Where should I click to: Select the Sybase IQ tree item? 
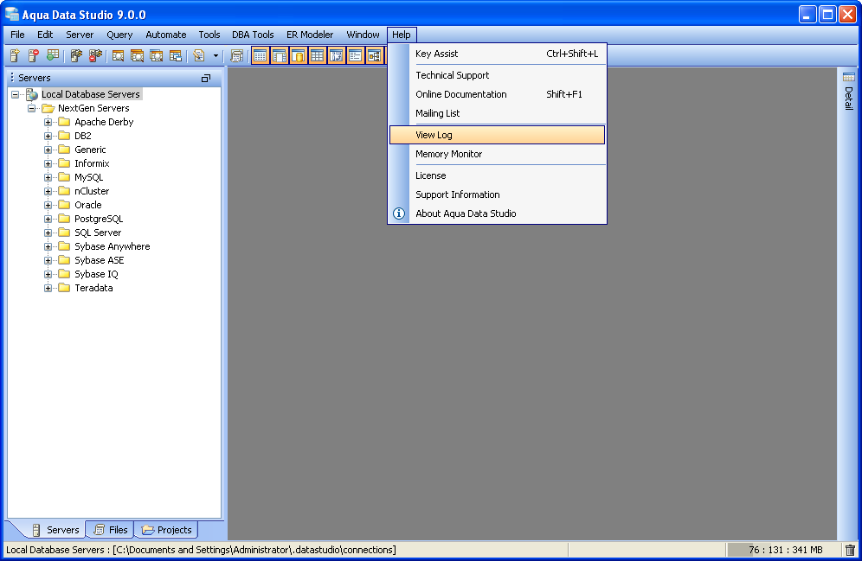[96, 274]
